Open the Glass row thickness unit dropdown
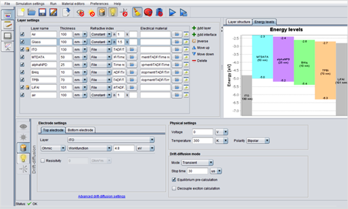 point(80,42)
